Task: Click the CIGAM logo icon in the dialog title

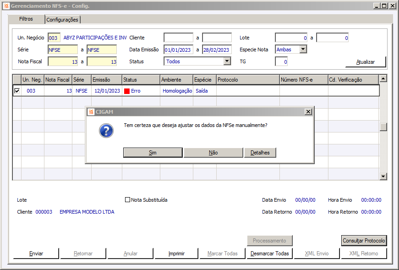Action: [91, 112]
